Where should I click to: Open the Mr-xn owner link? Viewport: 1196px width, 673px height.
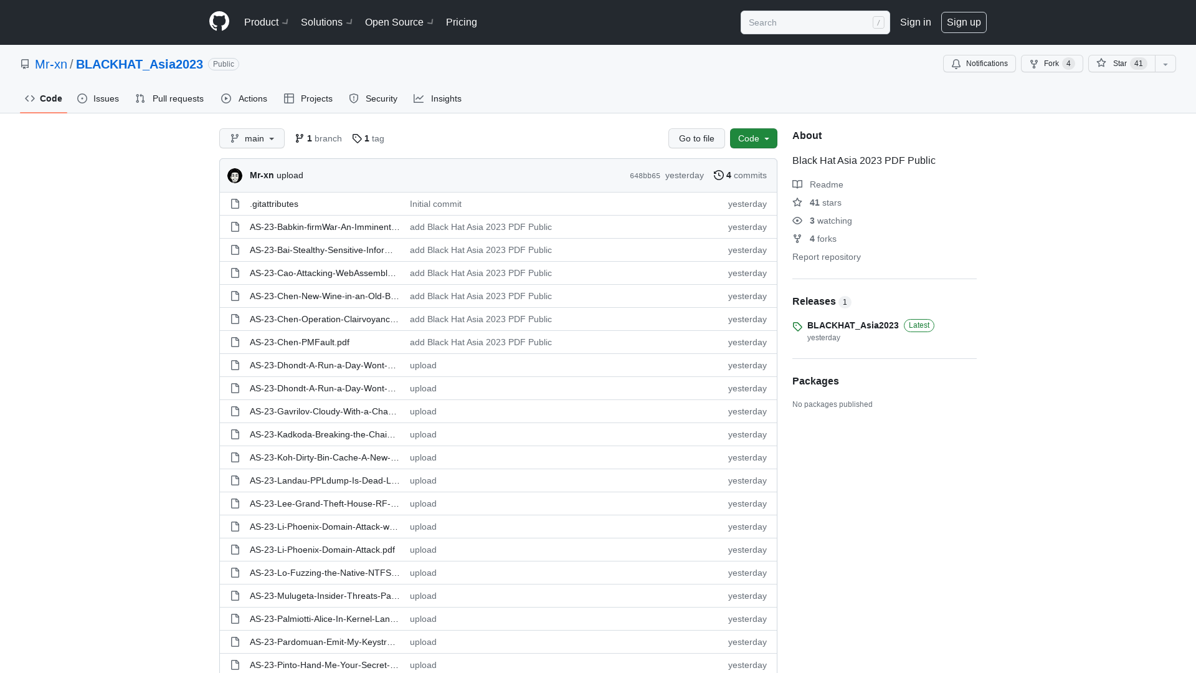(x=51, y=64)
